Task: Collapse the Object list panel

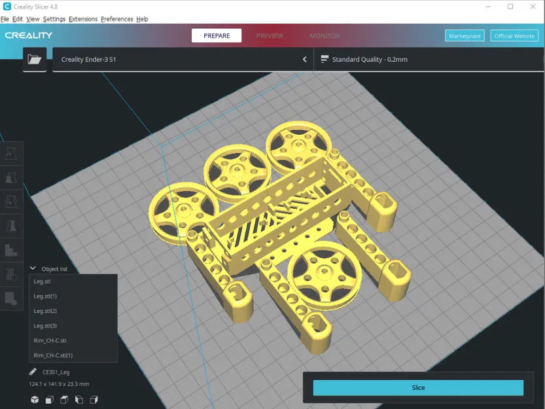Action: [x=33, y=268]
